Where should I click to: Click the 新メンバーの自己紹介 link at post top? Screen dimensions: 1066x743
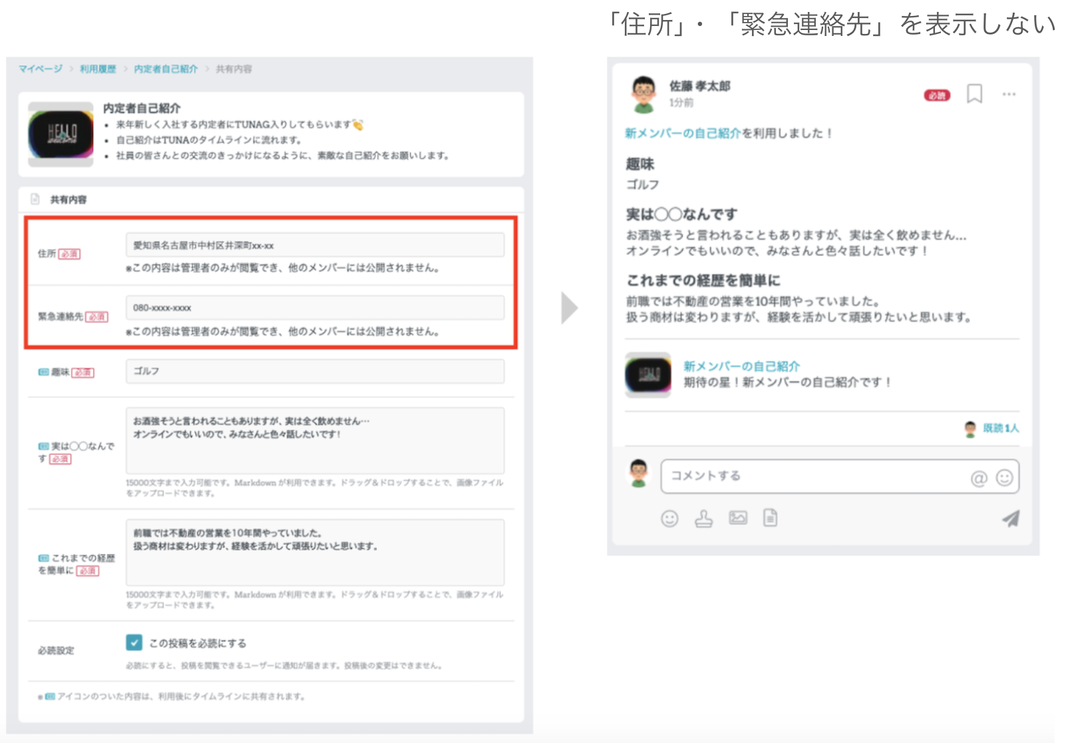(x=683, y=133)
